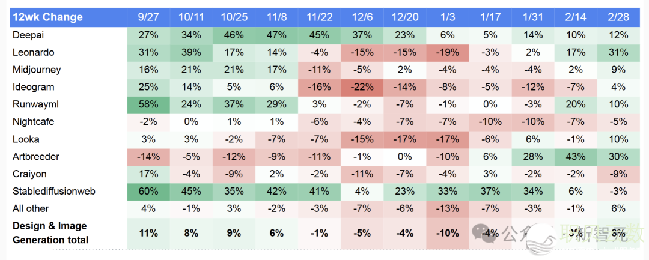Select the 11/22 column header

320,17
